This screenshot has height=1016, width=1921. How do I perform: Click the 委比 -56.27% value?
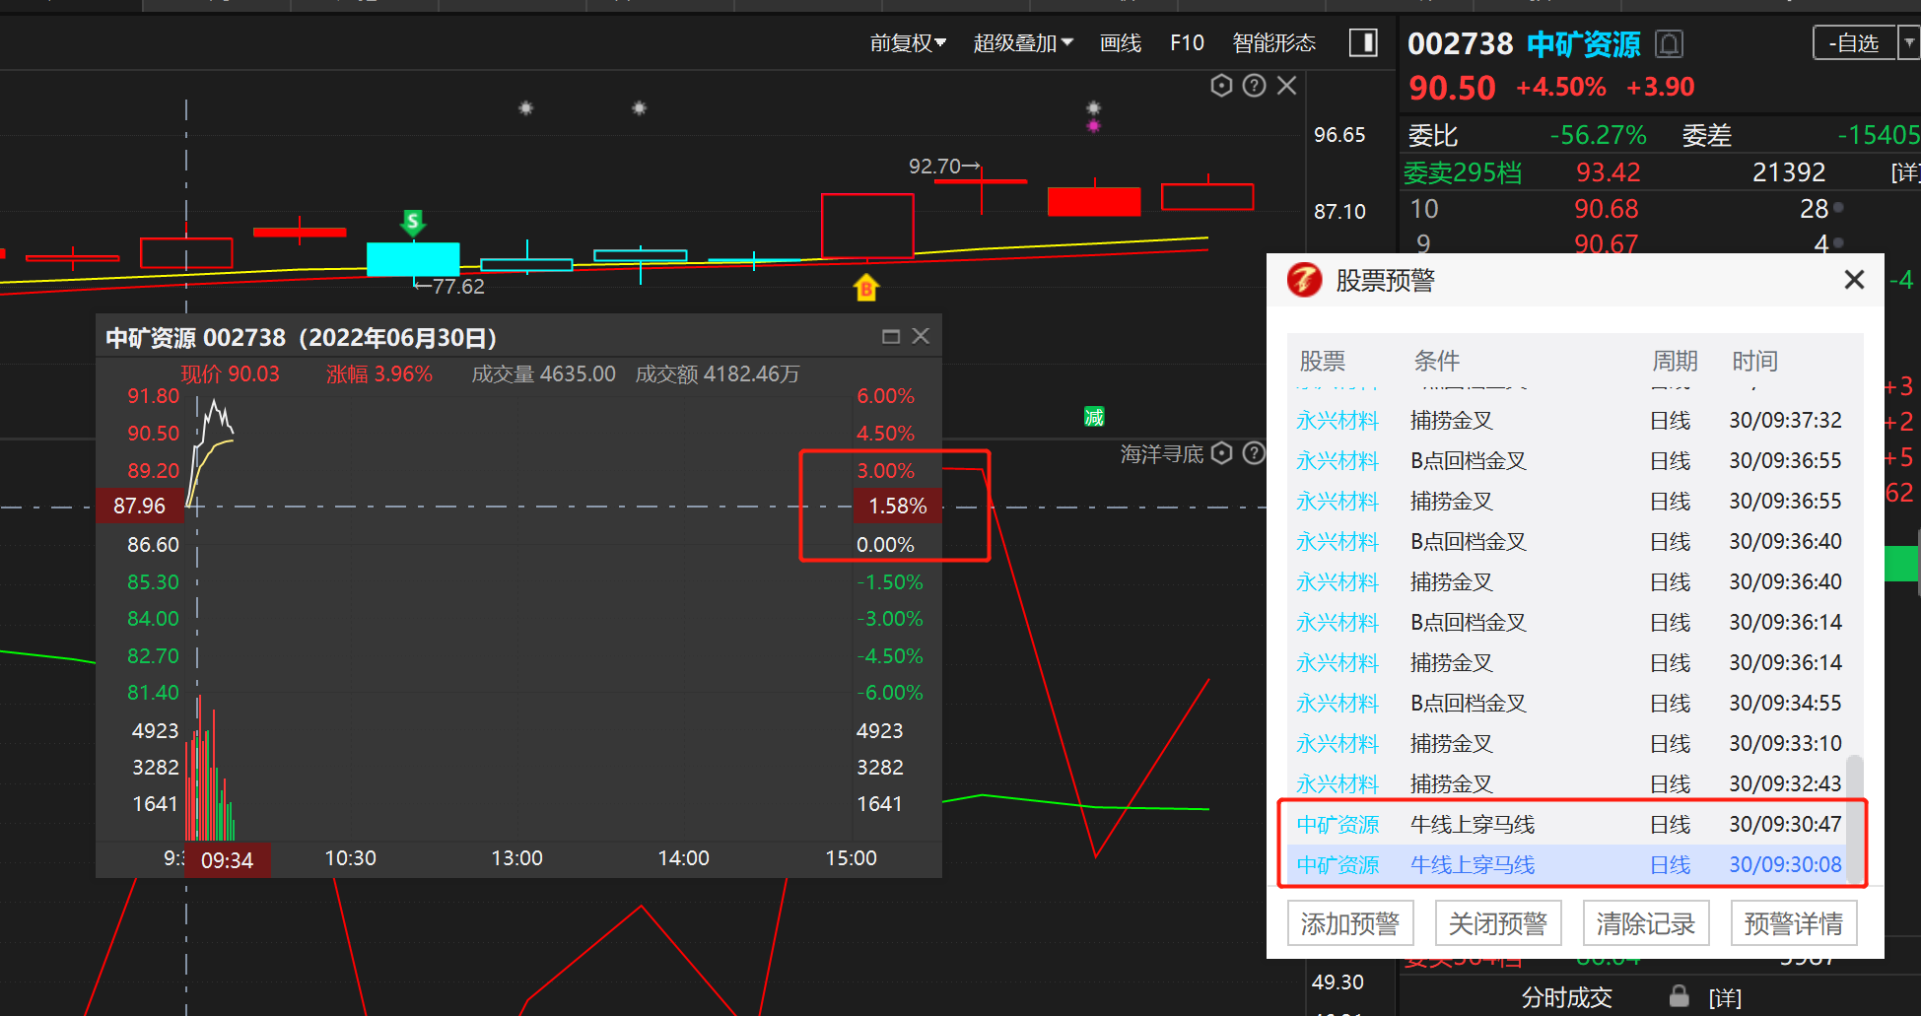[1598, 135]
